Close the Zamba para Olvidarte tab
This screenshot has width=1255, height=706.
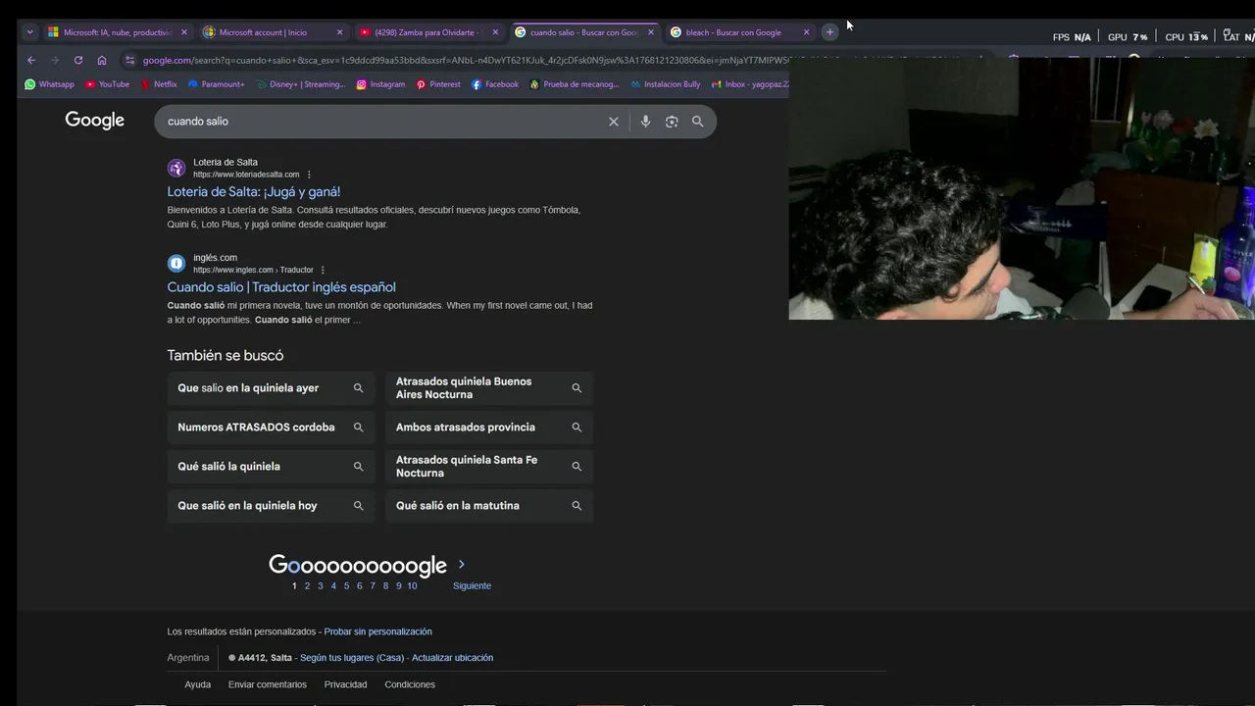495,32
